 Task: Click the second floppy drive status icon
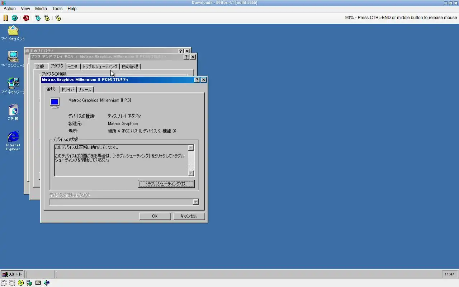tap(12, 283)
